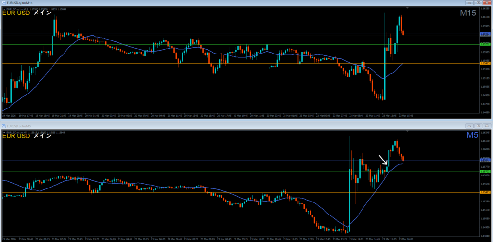Select the white arrow object on M5 chart

(383, 160)
